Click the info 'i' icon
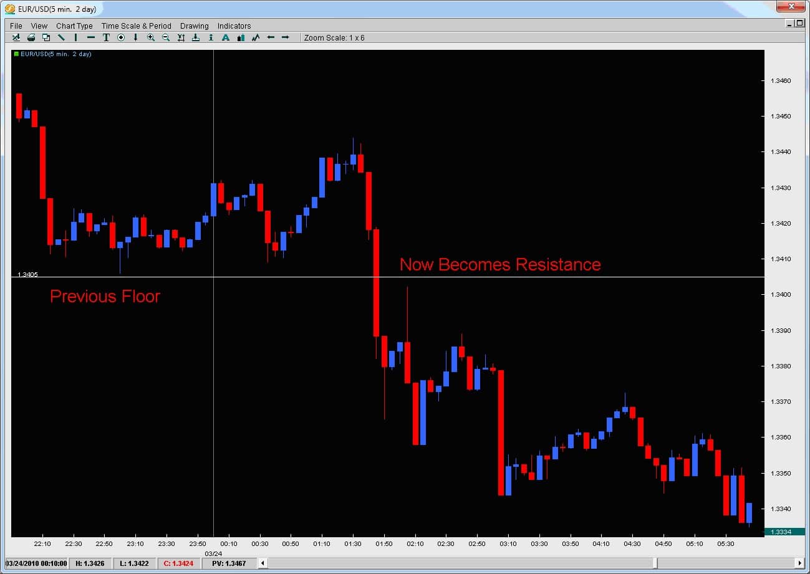Image resolution: width=810 pixels, height=574 pixels. click(211, 37)
